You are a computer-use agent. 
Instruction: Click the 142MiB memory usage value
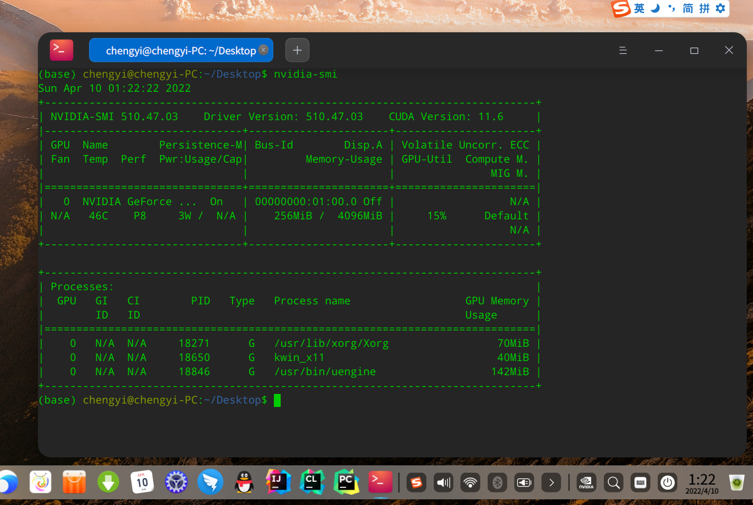510,372
